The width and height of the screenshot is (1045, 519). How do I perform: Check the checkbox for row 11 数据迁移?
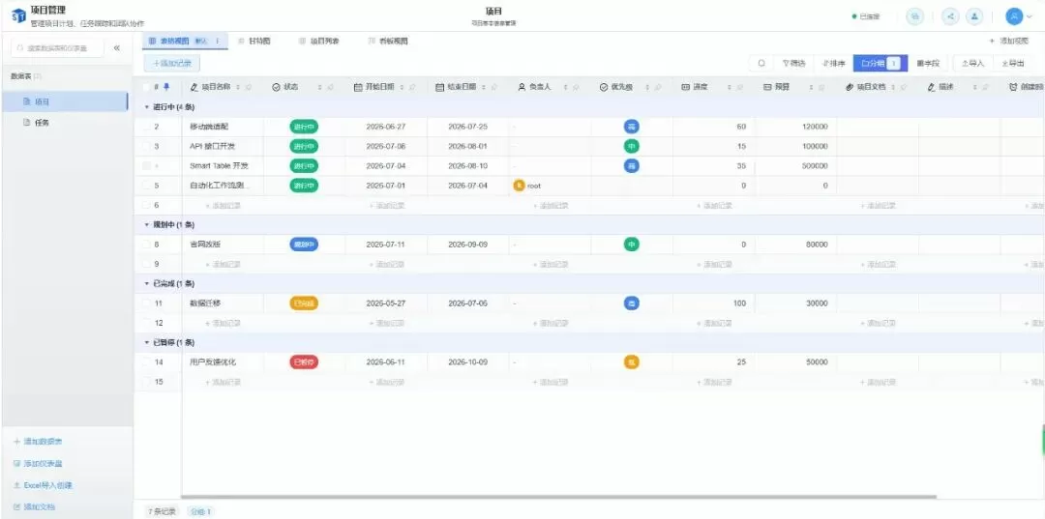point(147,303)
